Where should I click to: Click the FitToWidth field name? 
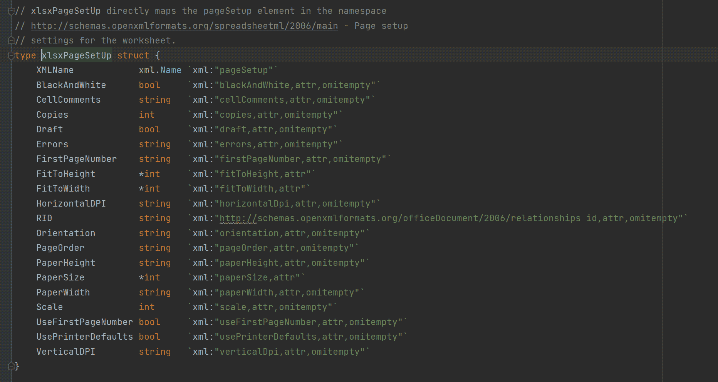pos(63,189)
